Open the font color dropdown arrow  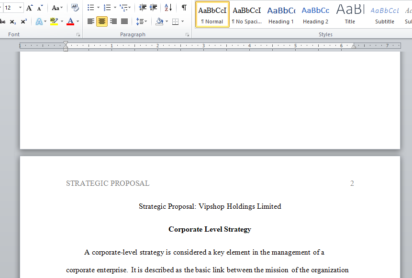coord(78,21)
